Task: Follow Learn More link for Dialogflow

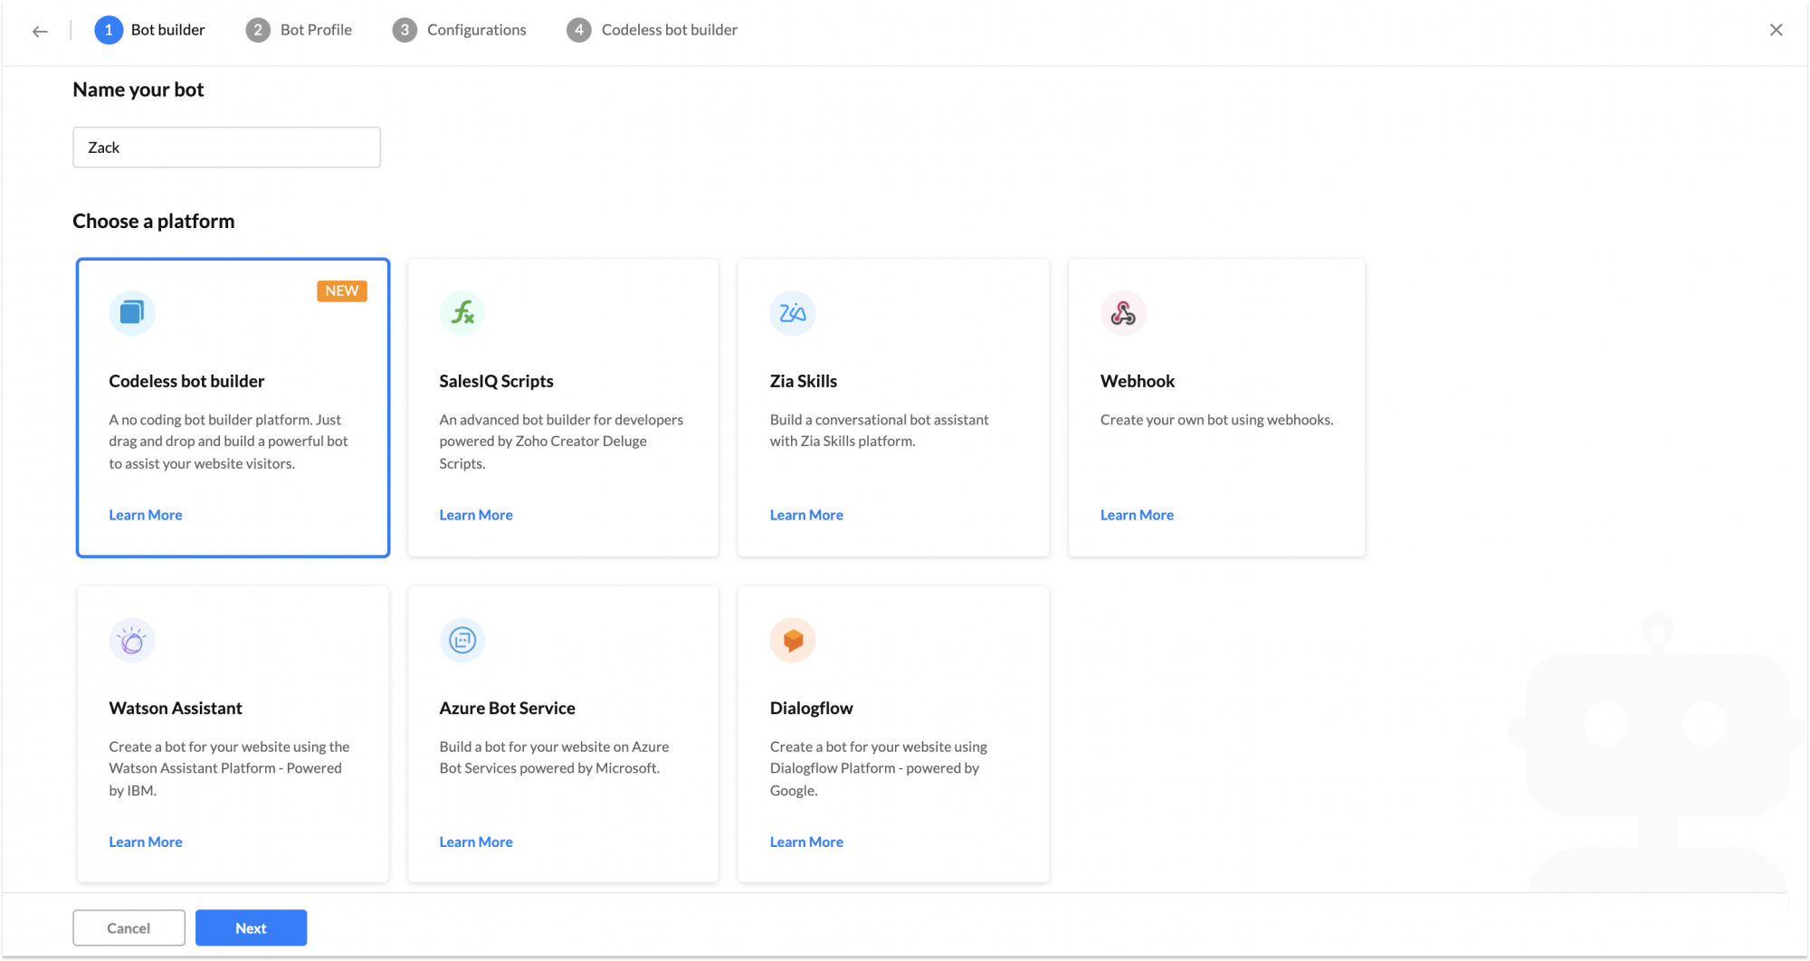Action: point(806,842)
